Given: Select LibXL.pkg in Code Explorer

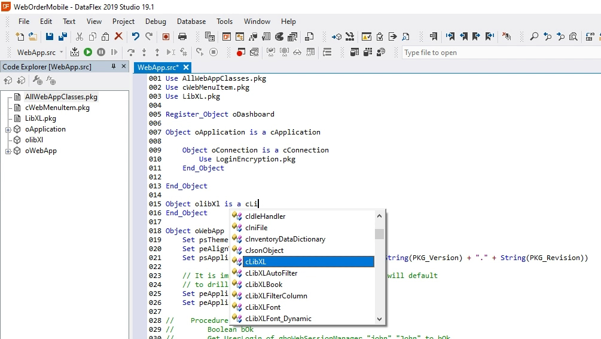Looking at the screenshot, I should click(x=40, y=118).
